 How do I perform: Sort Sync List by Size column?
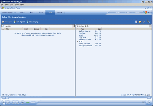45,29
